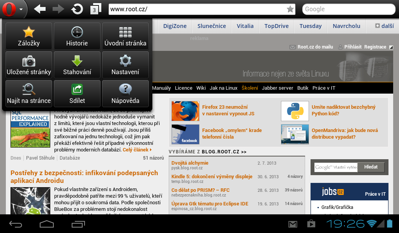399x233 pixels.
Task: Use Najít na stránce to search the page
Action: point(28,93)
